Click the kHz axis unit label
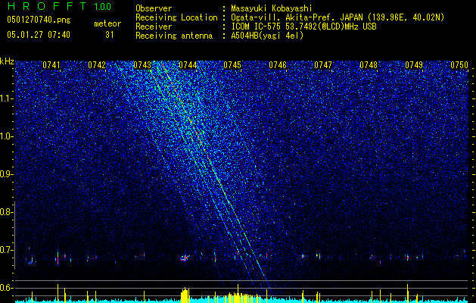 pyautogui.click(x=7, y=61)
